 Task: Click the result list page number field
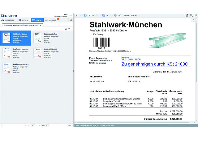[33, 125]
